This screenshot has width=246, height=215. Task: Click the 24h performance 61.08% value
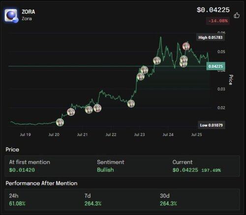point(17,204)
